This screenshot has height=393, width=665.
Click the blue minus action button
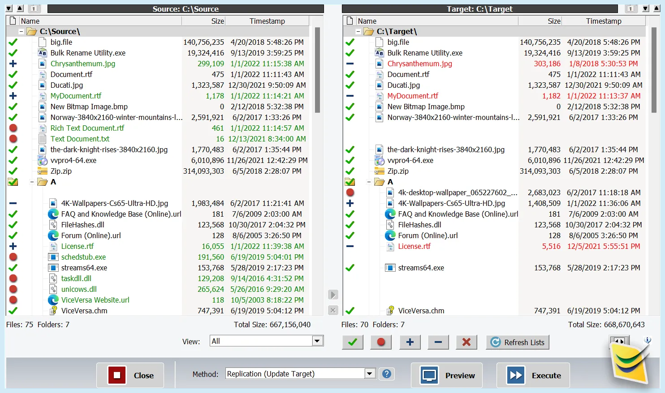[438, 342]
